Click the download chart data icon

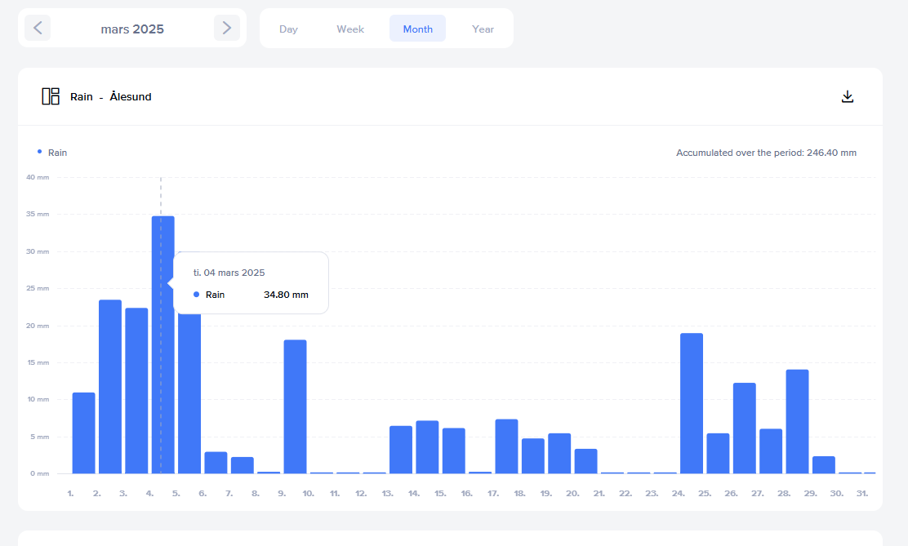coord(847,96)
